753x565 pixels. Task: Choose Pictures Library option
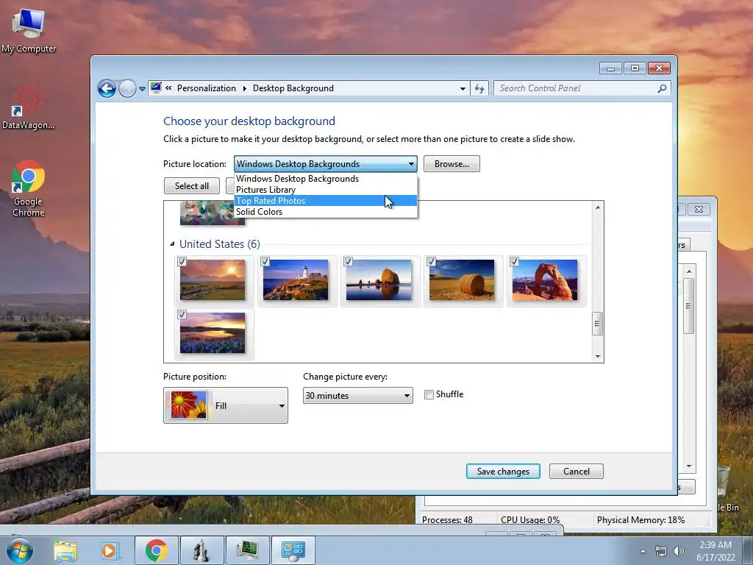pos(325,190)
